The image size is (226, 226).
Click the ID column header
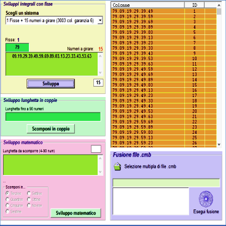[195, 5]
